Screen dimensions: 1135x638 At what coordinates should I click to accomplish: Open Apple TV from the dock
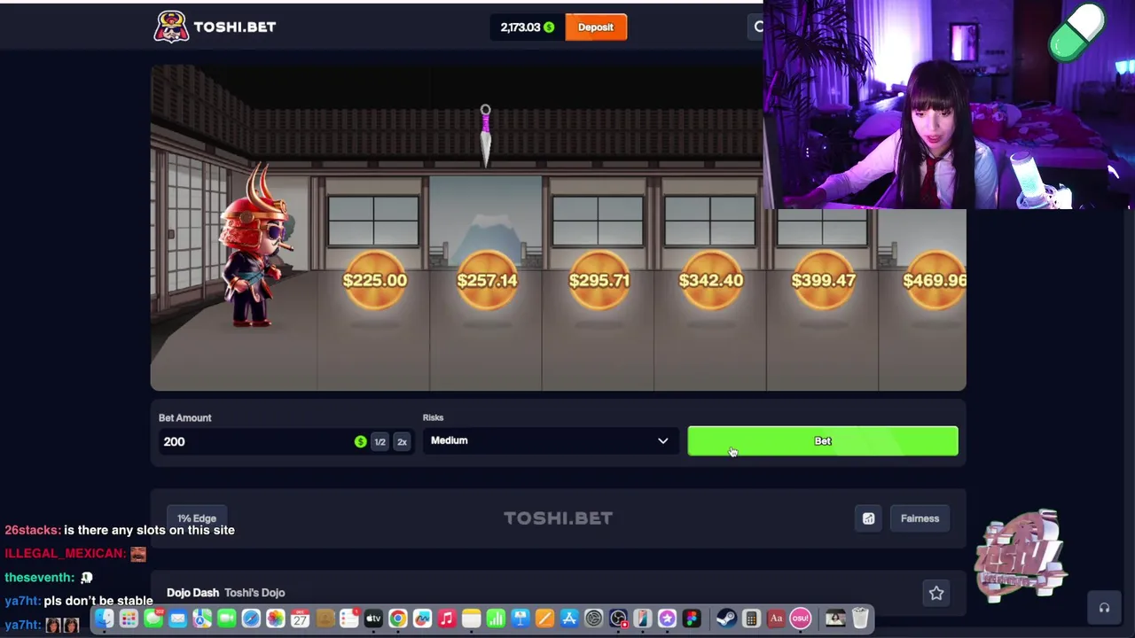373,619
